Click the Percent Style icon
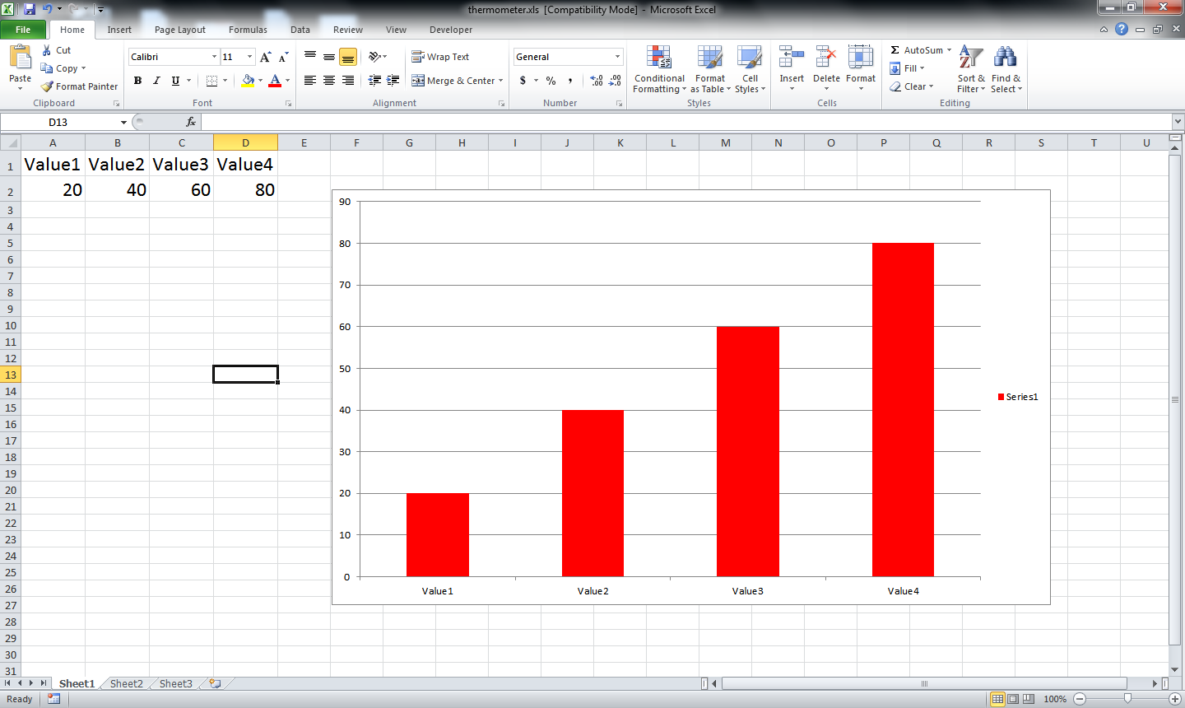Viewport: 1185px width, 708px height. (x=550, y=81)
